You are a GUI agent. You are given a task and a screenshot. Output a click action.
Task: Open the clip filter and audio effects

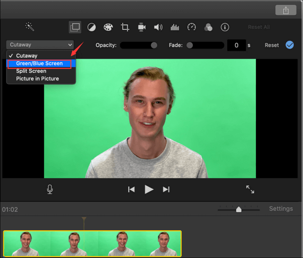(x=208, y=27)
